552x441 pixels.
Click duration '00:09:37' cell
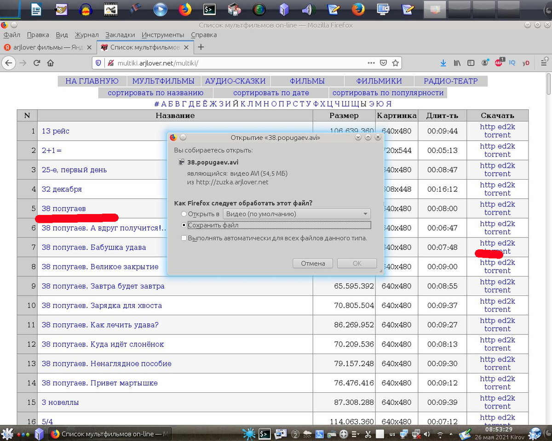tap(443, 305)
